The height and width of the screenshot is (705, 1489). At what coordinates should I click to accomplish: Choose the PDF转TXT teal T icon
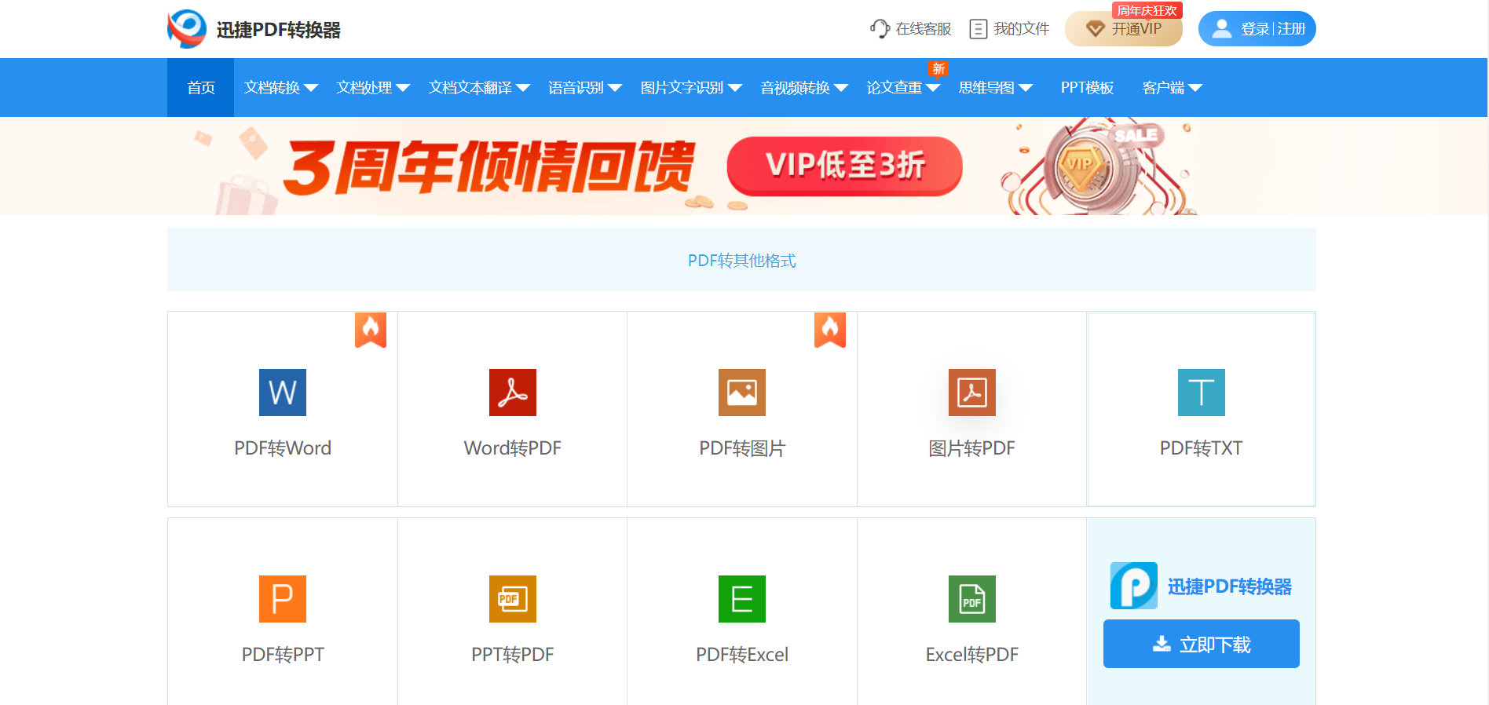(1201, 393)
